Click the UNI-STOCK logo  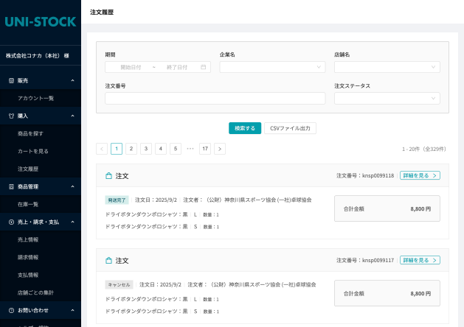[40, 22]
